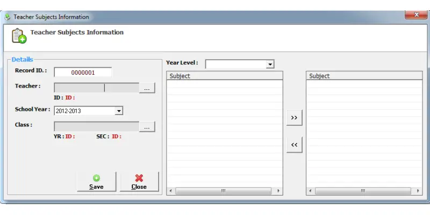Click the right arrow on the left list scrollbar
The height and width of the screenshot is (215, 430).
click(x=278, y=191)
